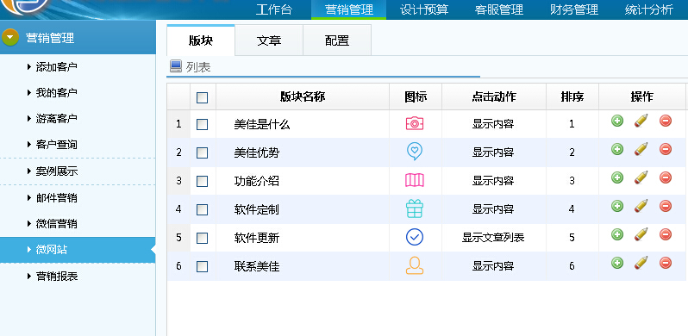Viewport: 688px width, 336px height.
Task: Open the 财务管理 top menu
Action: (x=574, y=9)
